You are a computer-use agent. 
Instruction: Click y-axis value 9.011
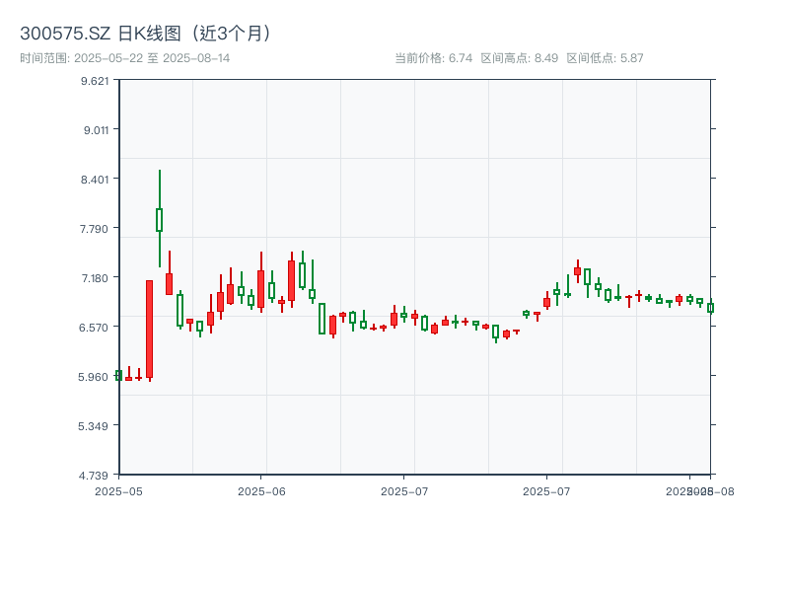96,130
